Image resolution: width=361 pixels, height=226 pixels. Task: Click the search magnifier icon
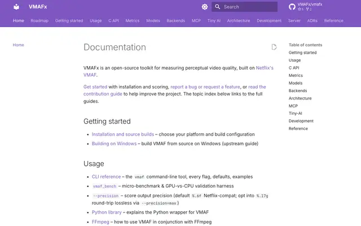(x=217, y=7)
